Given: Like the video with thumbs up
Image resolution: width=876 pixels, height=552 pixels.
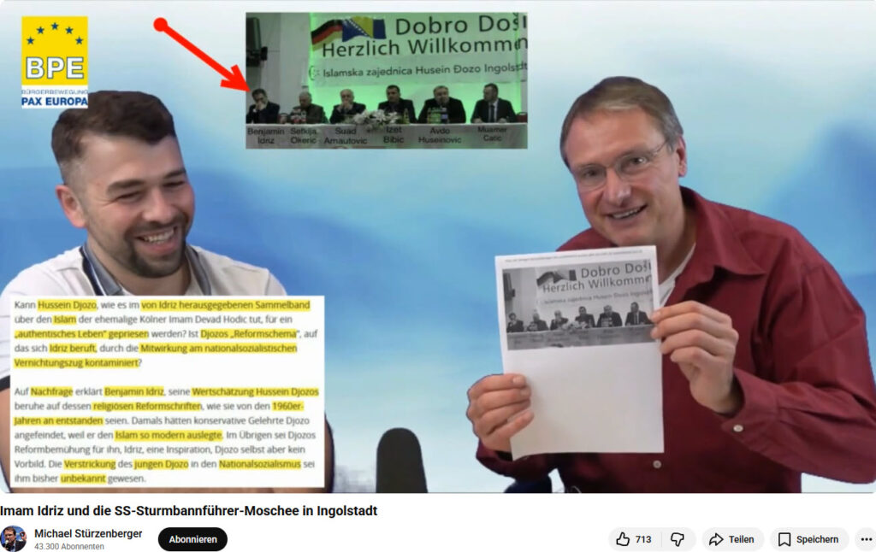Looking at the screenshot, I should coord(634,539).
